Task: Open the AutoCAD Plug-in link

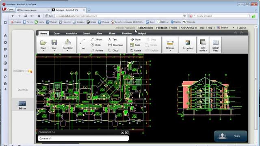Action: [188, 28]
